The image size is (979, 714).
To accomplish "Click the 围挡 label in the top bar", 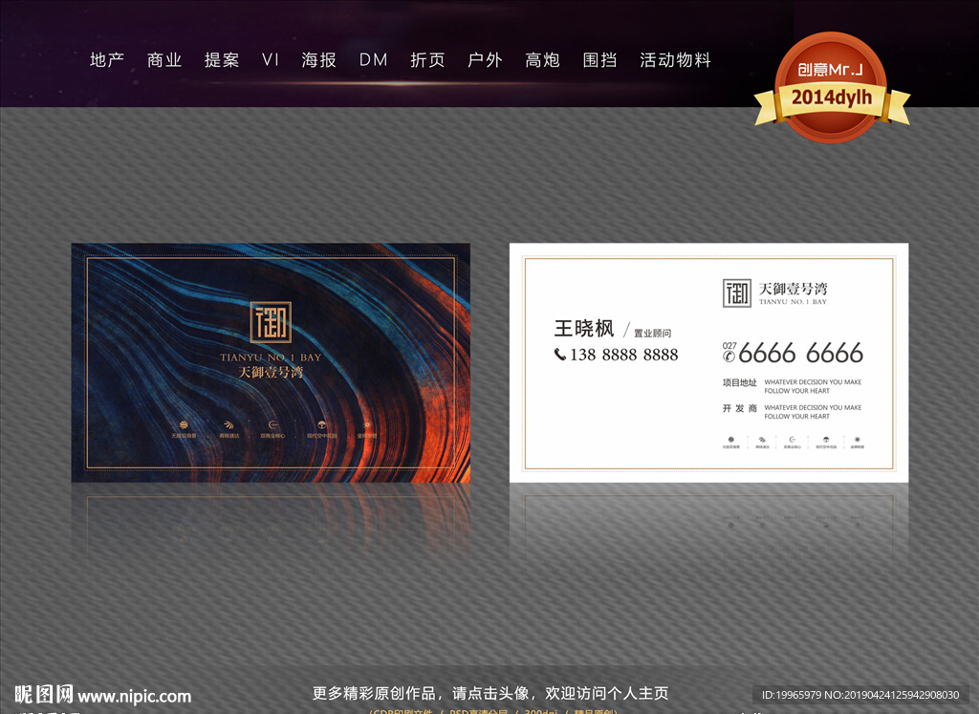I will click(600, 60).
